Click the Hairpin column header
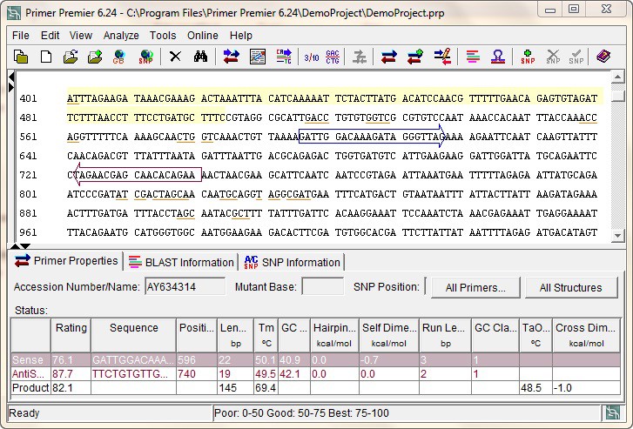Screen dimensions: 633x429 pos(334,335)
